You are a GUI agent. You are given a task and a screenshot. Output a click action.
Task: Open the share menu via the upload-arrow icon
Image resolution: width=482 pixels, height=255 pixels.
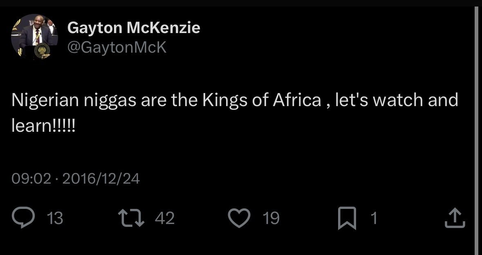[455, 219]
